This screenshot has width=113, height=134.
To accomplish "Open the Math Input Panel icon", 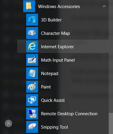I will 32,60.
